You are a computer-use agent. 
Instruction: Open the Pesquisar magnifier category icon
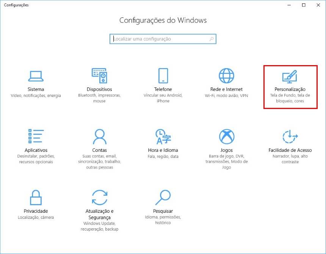[x=163, y=197]
